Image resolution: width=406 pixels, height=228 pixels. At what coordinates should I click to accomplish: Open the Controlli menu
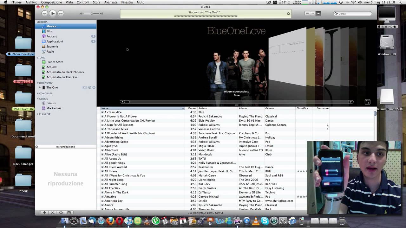click(x=83, y=2)
